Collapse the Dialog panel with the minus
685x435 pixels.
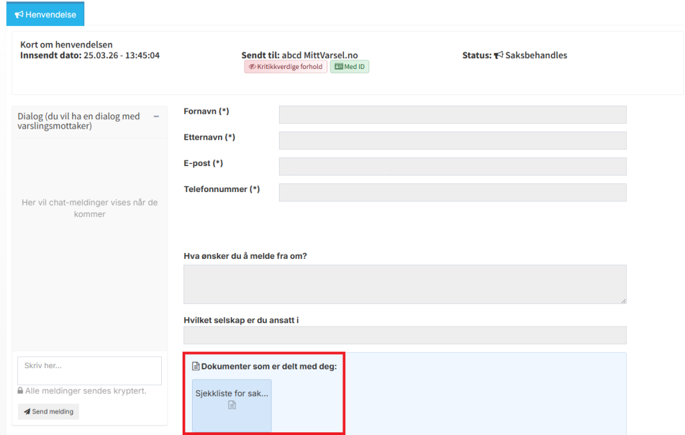tap(157, 116)
